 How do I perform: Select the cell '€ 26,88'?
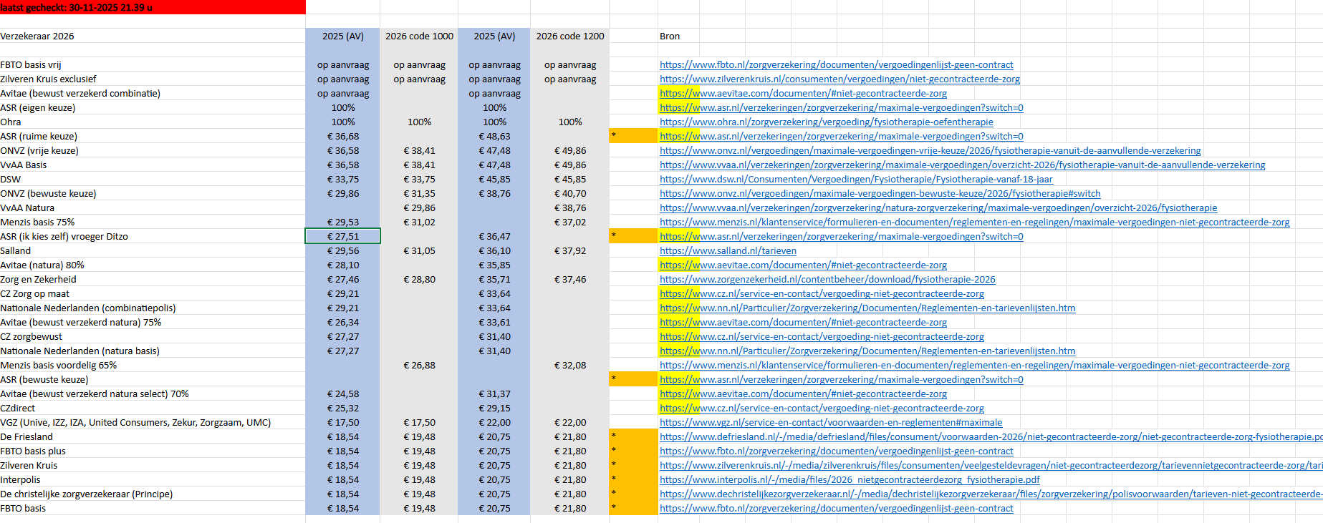tap(419, 366)
